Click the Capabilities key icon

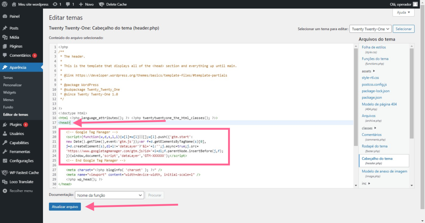click(x=5, y=143)
